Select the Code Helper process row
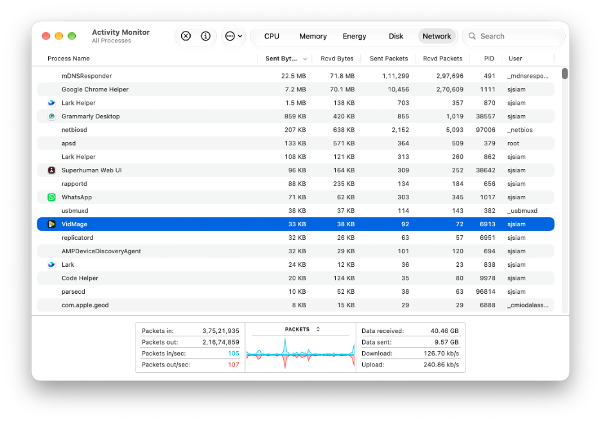 pyautogui.click(x=295, y=278)
